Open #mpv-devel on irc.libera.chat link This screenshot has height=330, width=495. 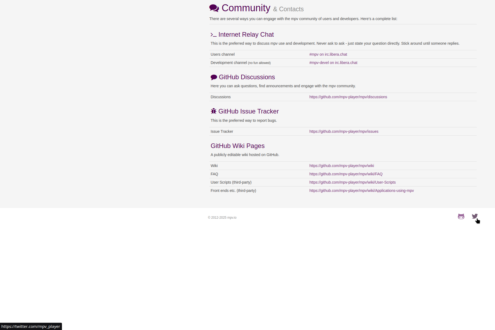(333, 63)
